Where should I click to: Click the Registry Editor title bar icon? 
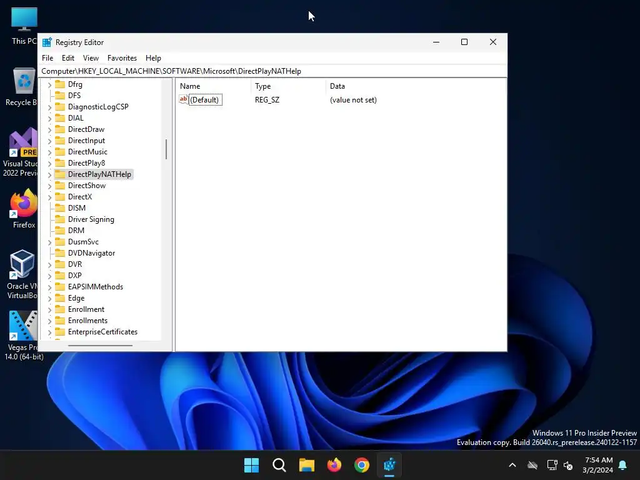(47, 42)
